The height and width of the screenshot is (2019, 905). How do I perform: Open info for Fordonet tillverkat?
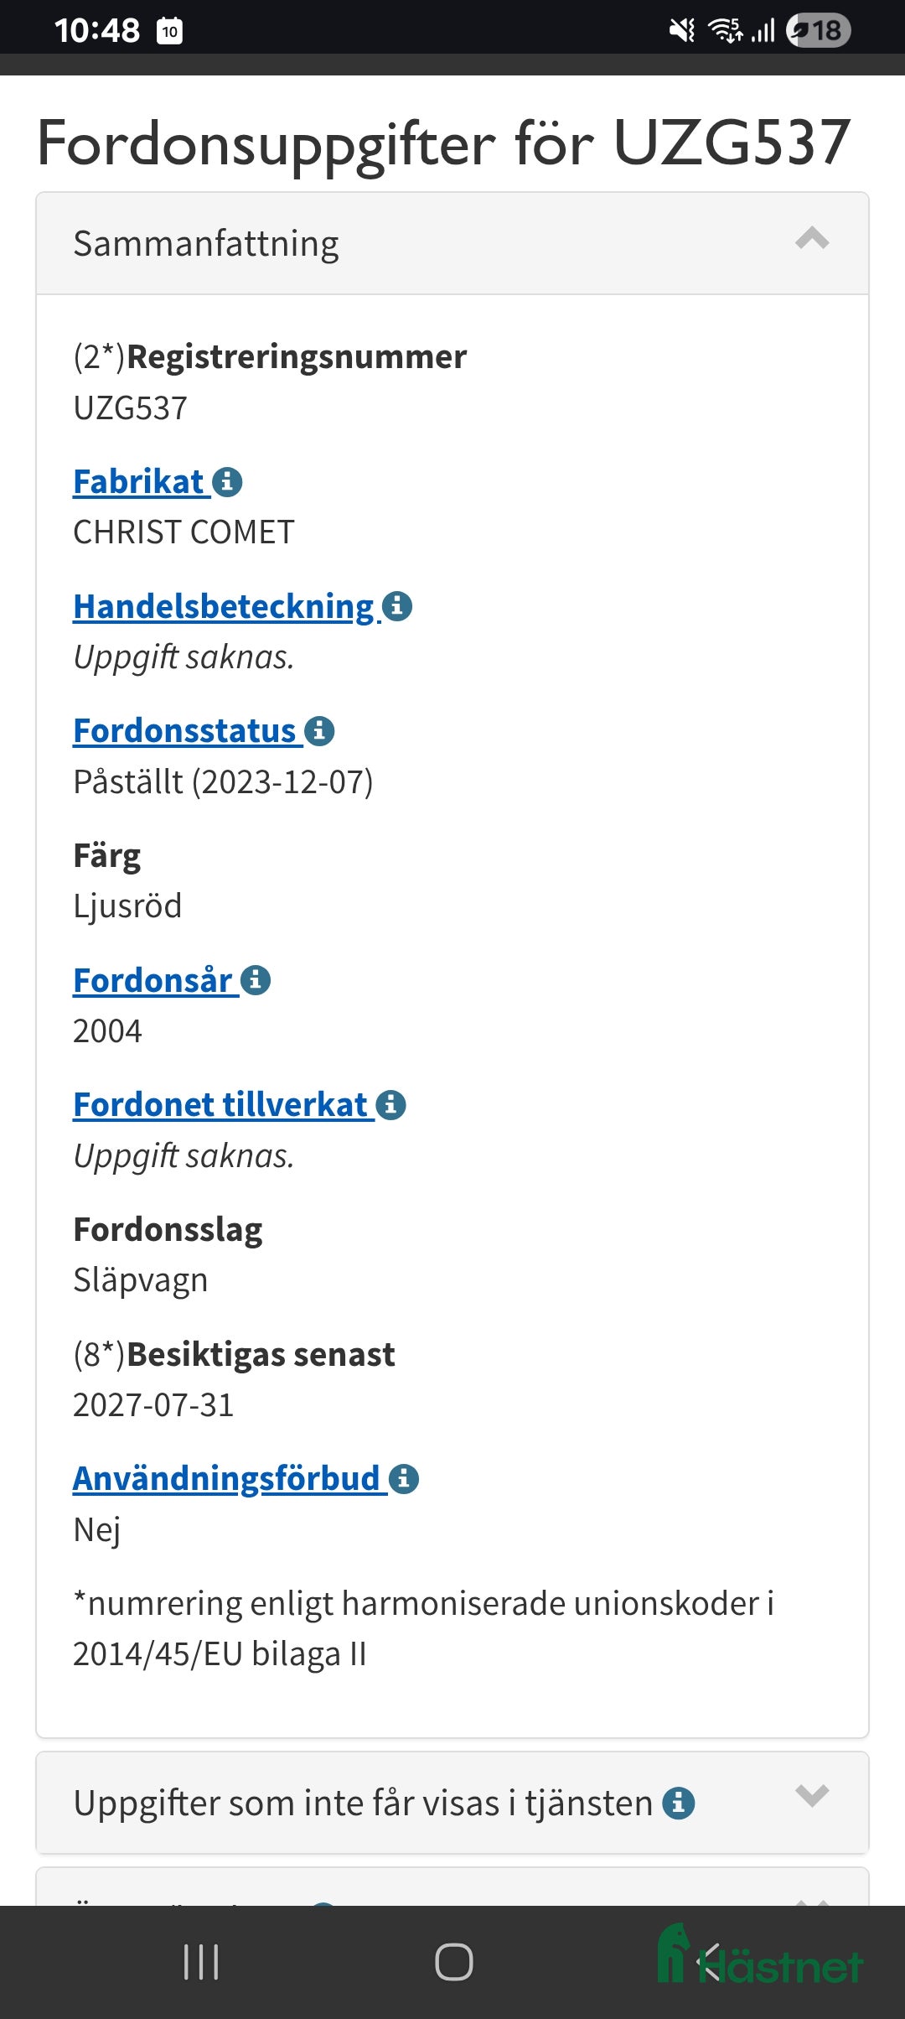click(x=390, y=1106)
